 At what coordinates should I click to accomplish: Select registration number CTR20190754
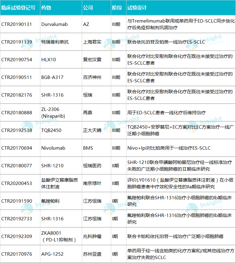point(16,59)
